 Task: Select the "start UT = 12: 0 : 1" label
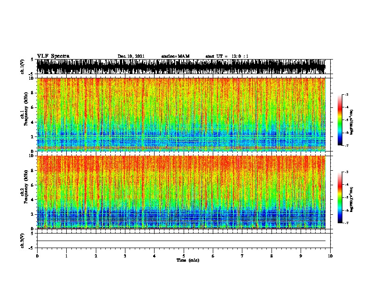tap(227, 56)
